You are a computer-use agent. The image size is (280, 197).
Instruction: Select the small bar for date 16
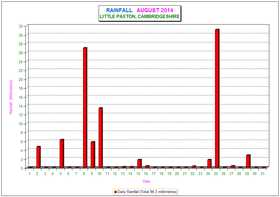click(x=147, y=167)
